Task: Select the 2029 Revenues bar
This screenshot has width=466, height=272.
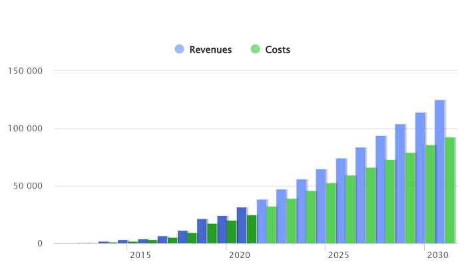Action: [400, 184]
